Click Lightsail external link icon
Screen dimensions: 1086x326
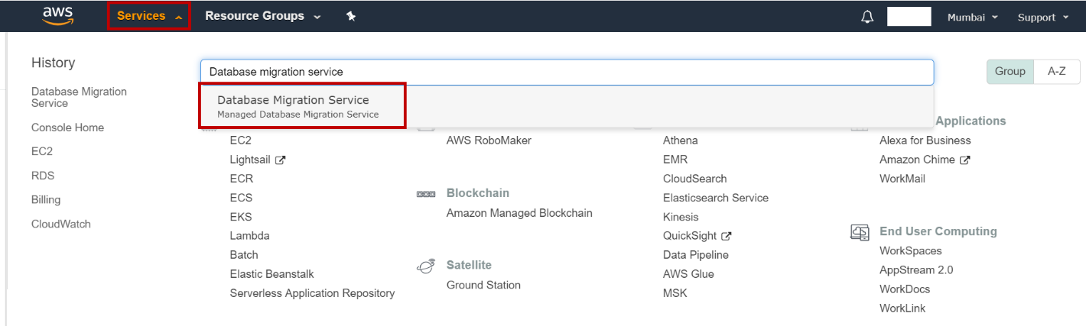click(x=281, y=160)
